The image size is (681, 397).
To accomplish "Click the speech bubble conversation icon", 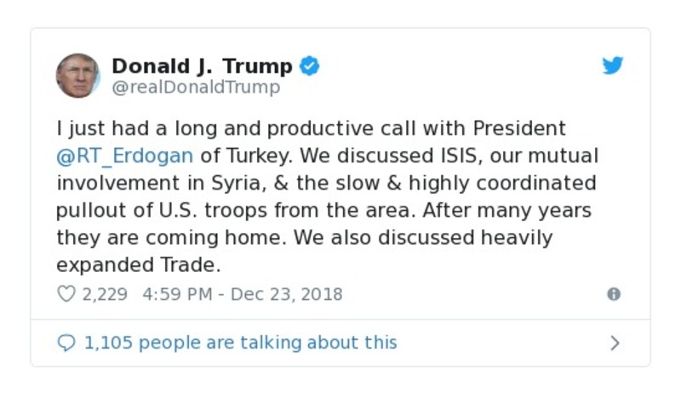I will pos(66,343).
